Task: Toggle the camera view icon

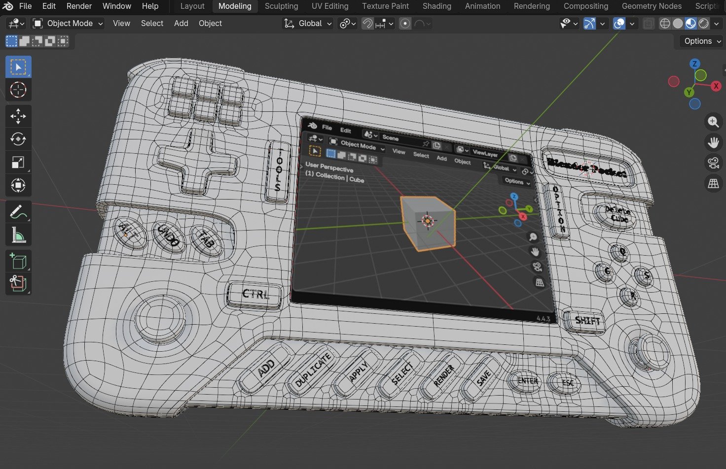Action: click(713, 163)
